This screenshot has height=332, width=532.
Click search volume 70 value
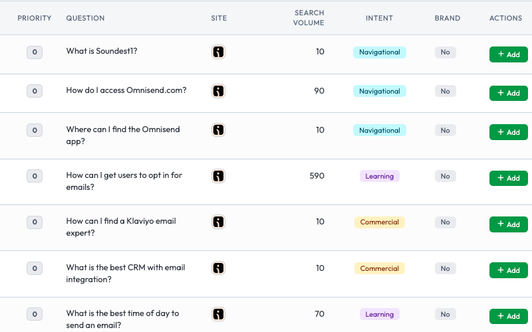pos(320,314)
